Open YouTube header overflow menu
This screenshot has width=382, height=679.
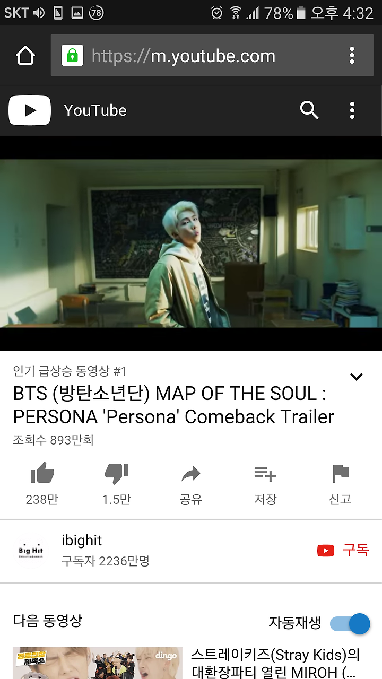(x=352, y=110)
